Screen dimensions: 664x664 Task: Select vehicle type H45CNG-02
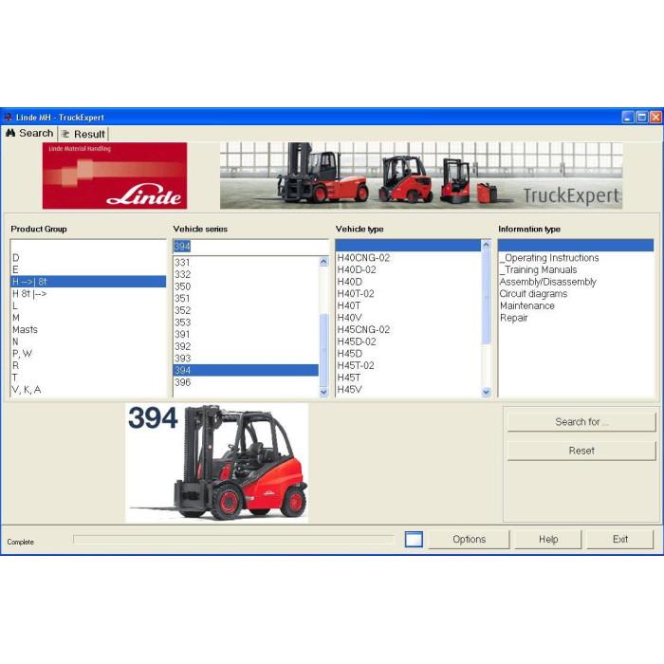click(408, 329)
